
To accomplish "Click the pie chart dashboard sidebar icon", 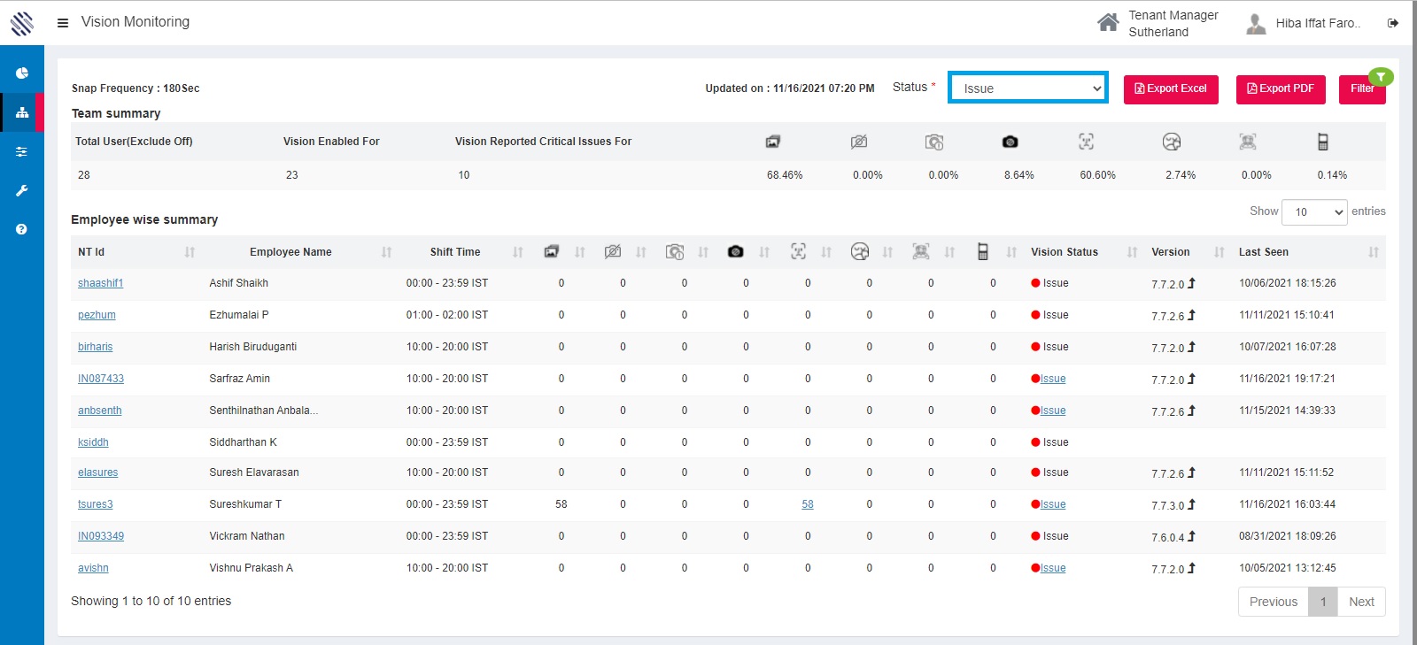I will pos(22,73).
